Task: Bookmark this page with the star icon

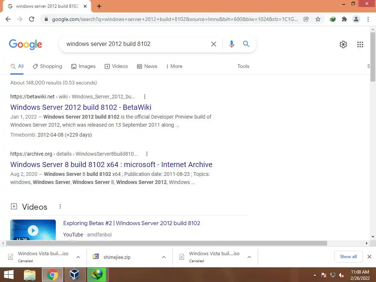Action: coord(318,19)
